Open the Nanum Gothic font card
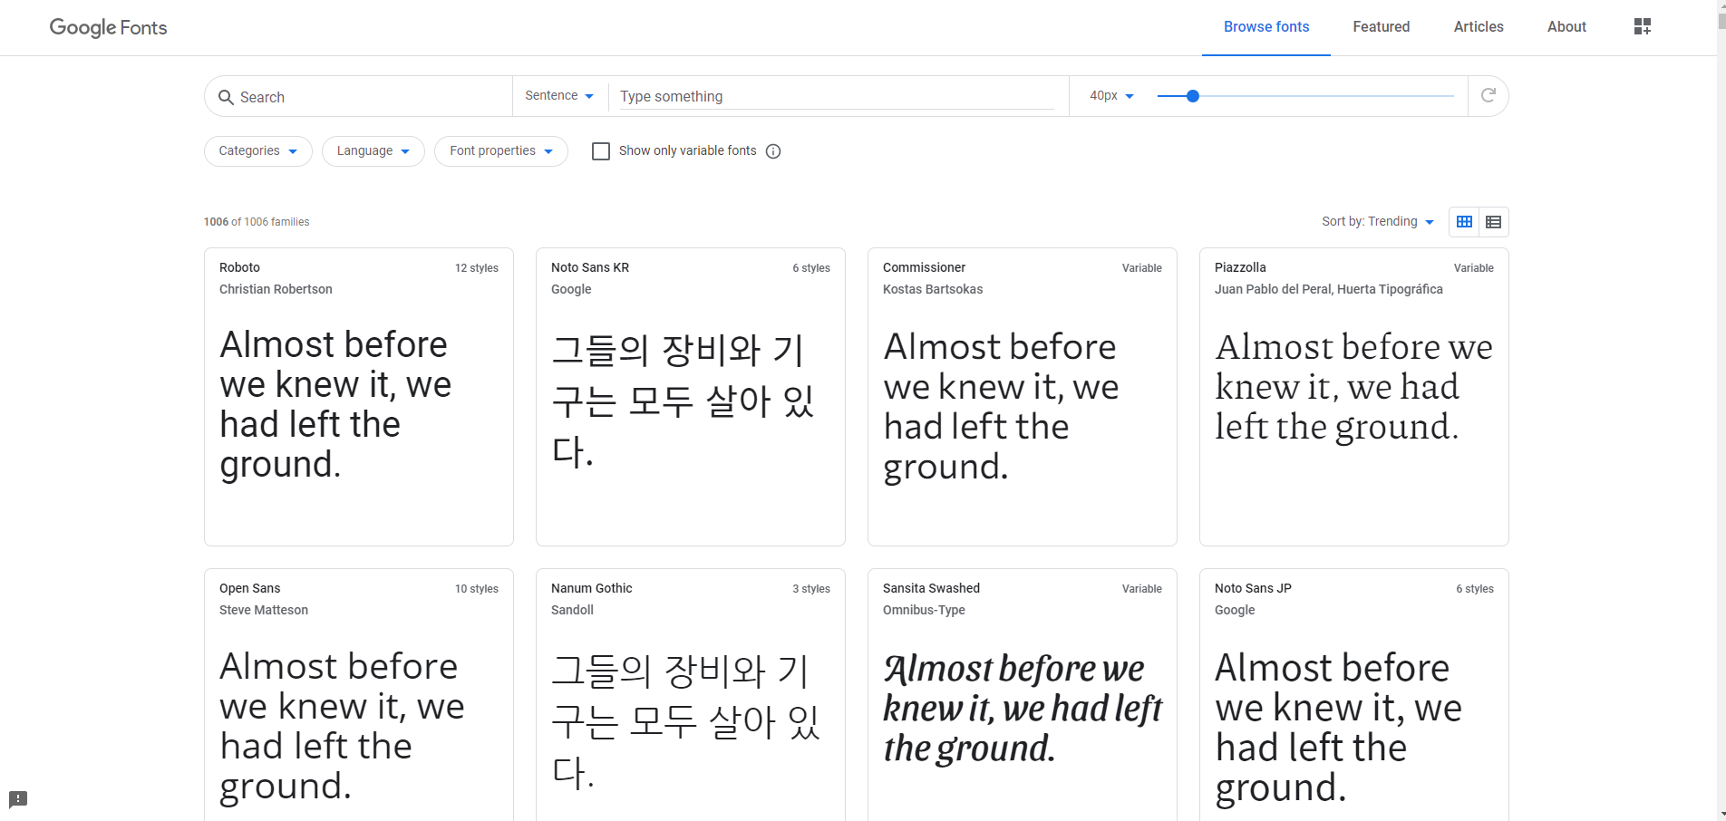This screenshot has width=1726, height=821. click(691, 695)
